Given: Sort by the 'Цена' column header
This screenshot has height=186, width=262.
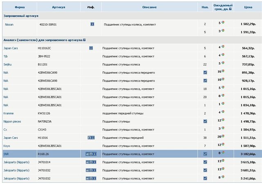Looking at the screenshot, I should pos(248,7).
